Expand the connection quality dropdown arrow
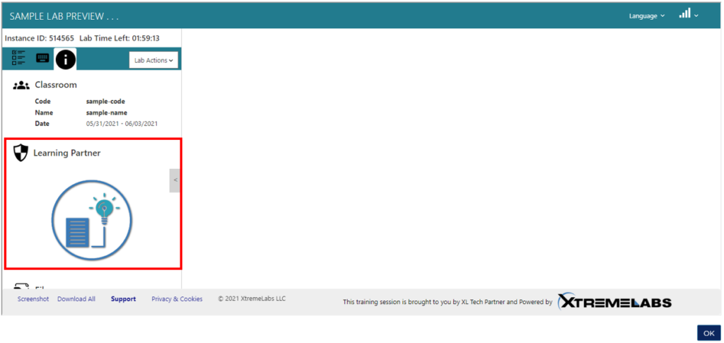 point(696,16)
